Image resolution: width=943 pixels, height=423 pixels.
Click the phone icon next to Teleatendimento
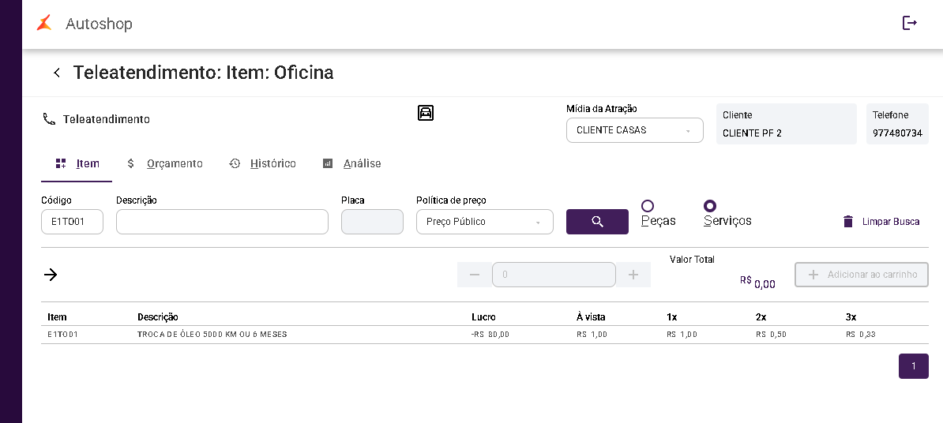(49, 119)
